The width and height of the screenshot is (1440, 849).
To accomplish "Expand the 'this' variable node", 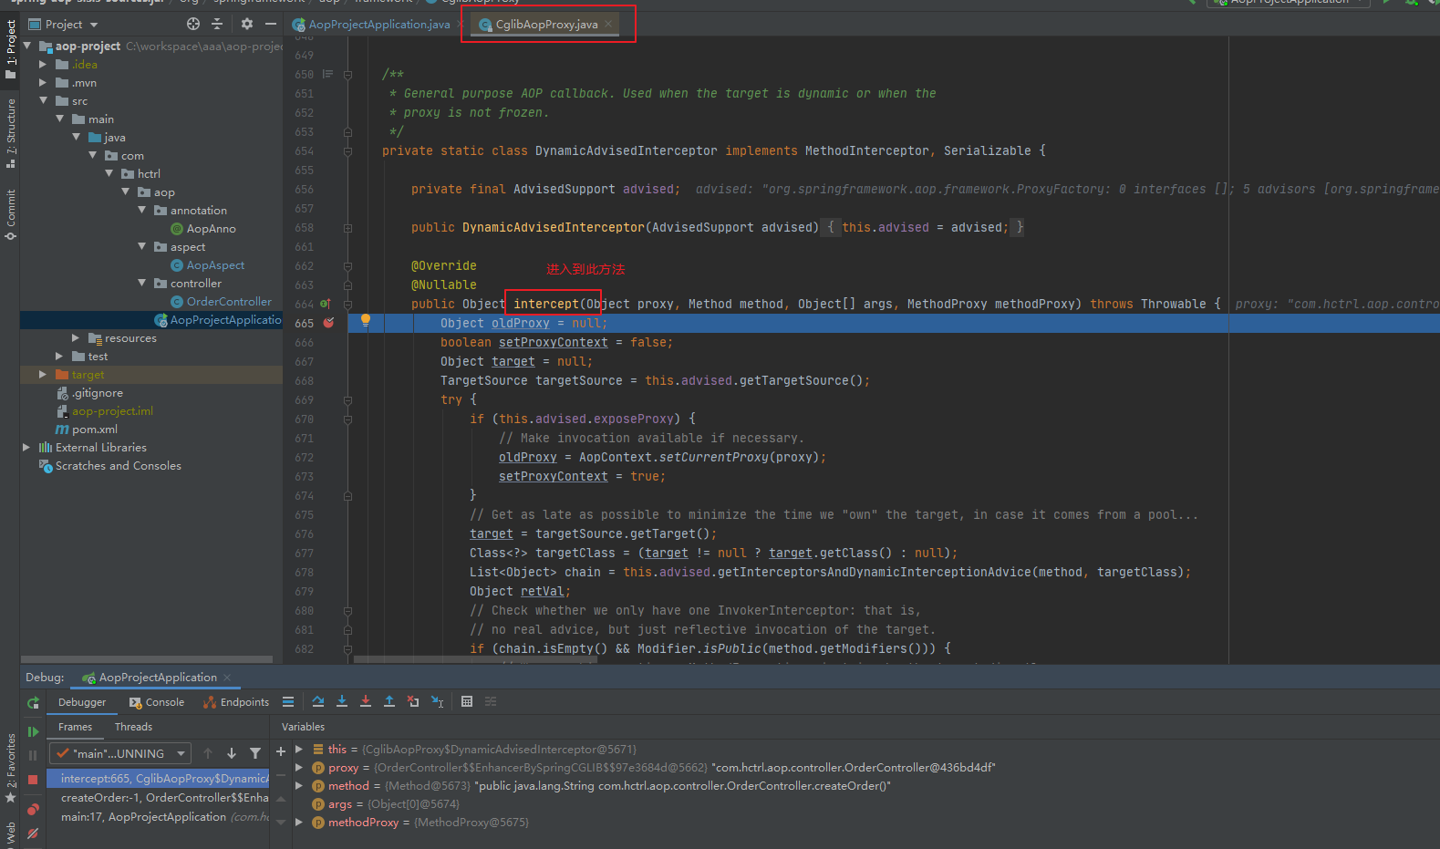I will 299,750.
